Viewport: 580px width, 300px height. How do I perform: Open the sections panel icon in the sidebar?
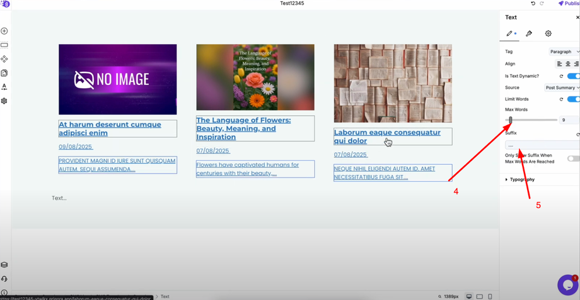pyautogui.click(x=4, y=45)
